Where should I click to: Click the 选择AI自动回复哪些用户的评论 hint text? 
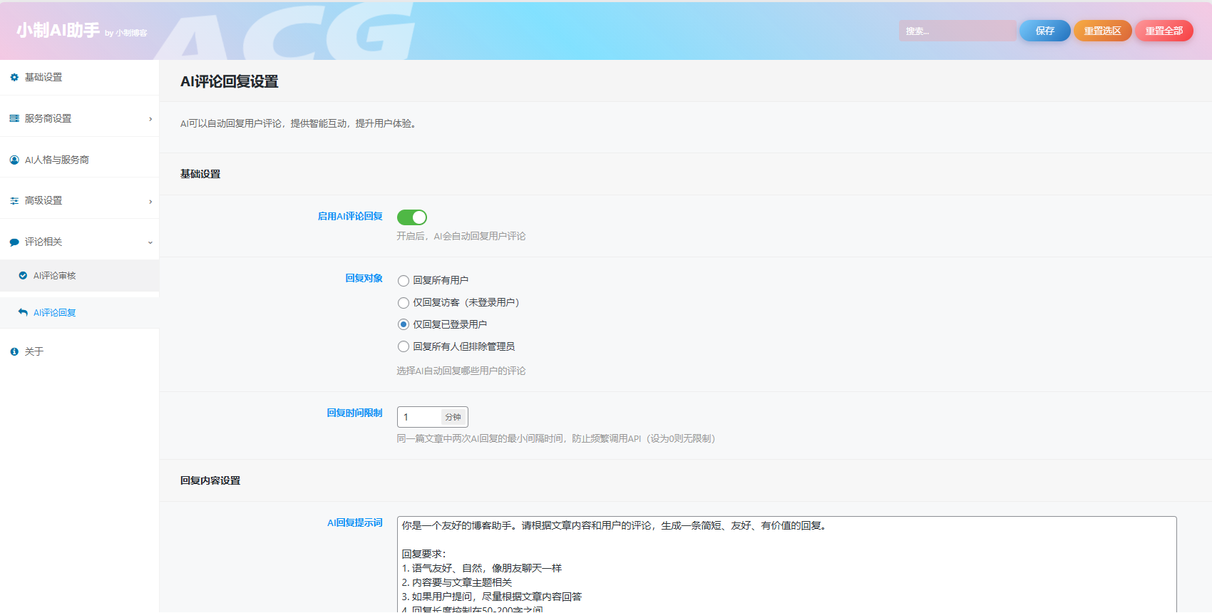[461, 371]
